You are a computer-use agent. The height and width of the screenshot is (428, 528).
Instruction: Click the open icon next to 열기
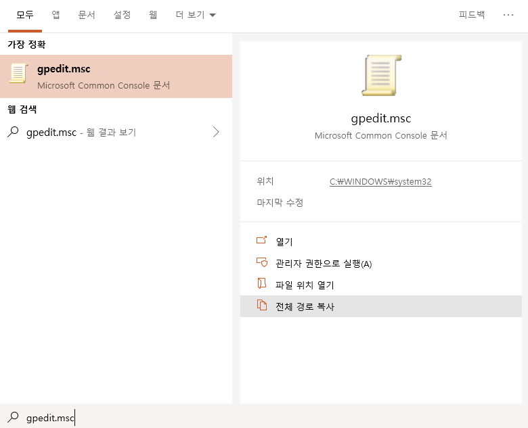click(262, 240)
